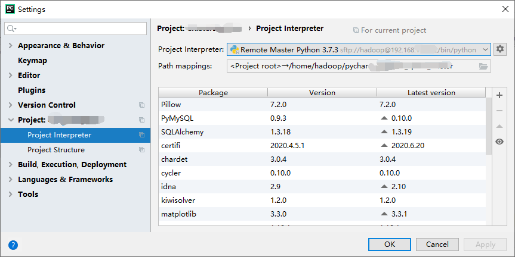Select Project Interpreter tree item

click(76, 135)
